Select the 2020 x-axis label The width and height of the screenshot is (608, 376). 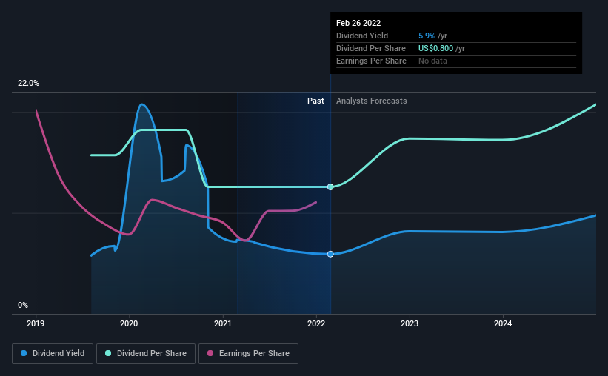(x=129, y=323)
